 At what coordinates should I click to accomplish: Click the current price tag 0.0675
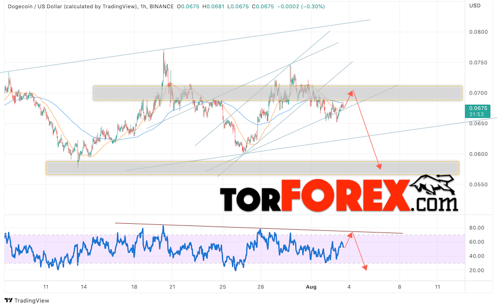[477, 111]
